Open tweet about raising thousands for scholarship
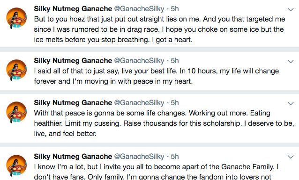This screenshot has height=180, width=299. (x=164, y=123)
